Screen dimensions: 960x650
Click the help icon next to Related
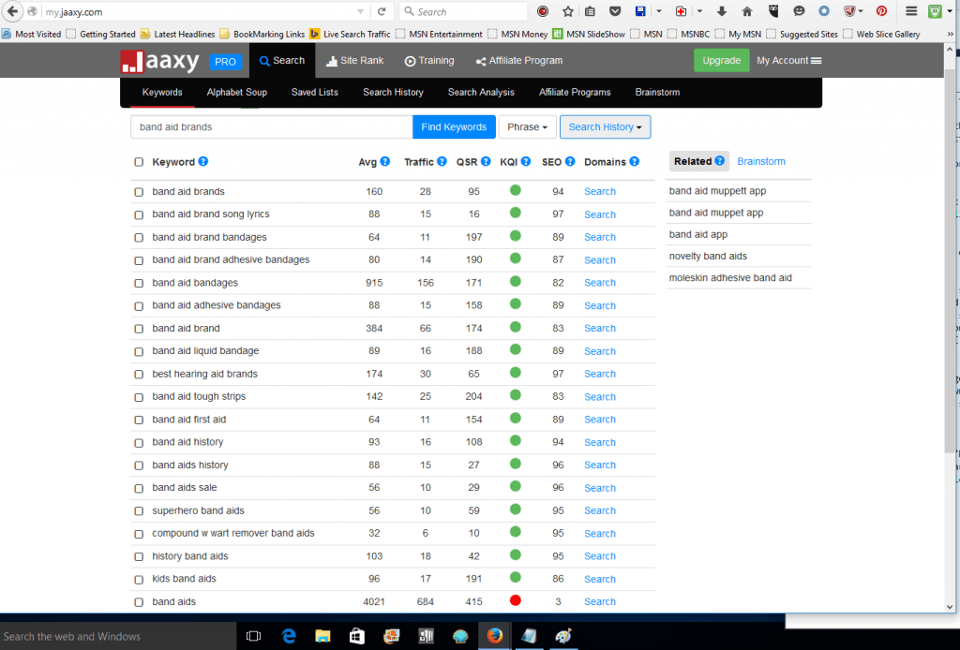coord(720,161)
